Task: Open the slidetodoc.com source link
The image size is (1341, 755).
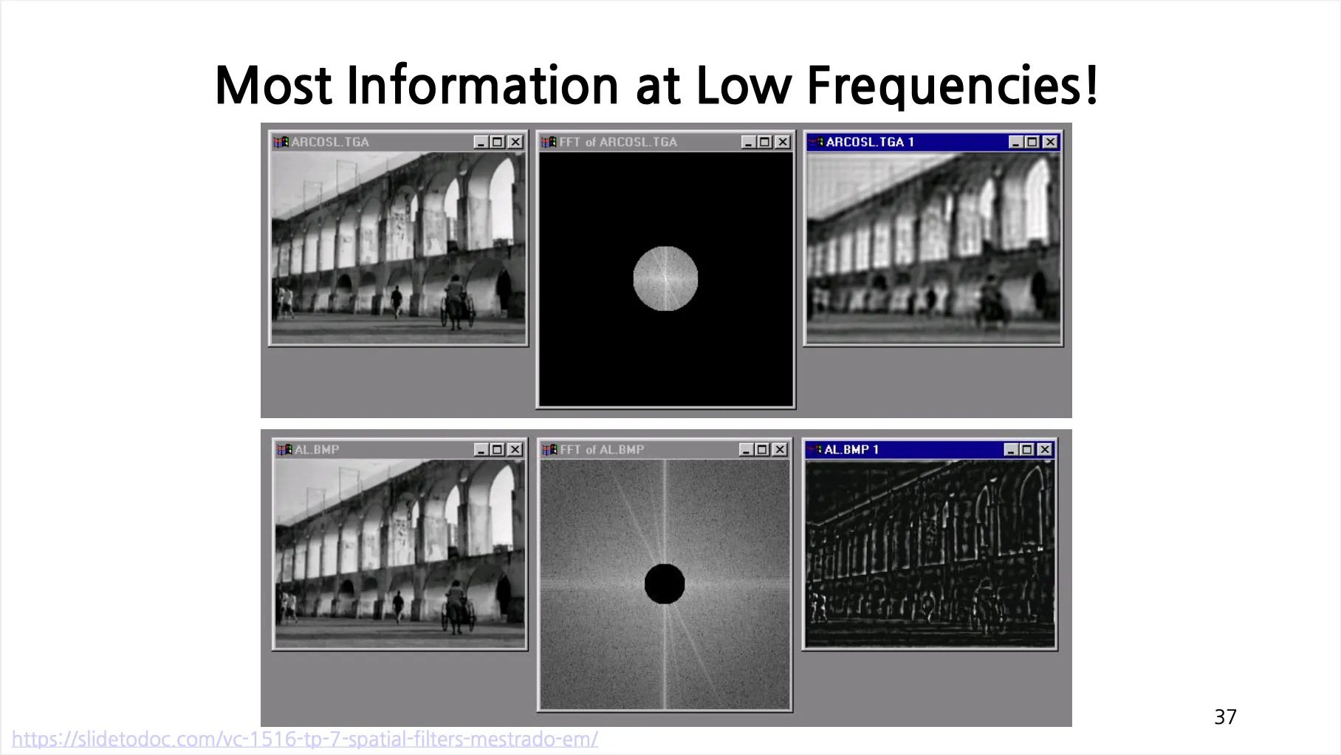Action: tap(305, 739)
